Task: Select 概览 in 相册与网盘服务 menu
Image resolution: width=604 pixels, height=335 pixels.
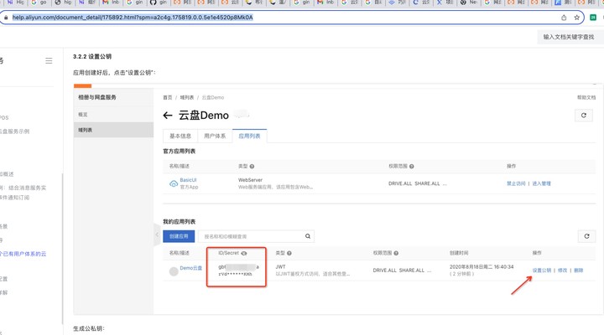Action: (83, 115)
